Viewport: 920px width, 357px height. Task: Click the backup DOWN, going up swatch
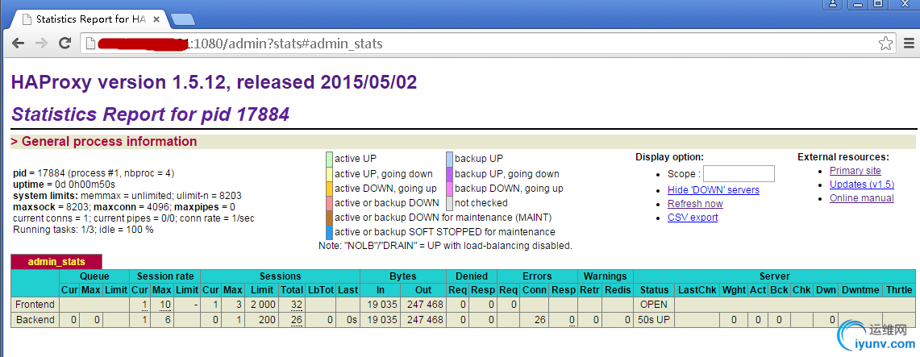[449, 189]
